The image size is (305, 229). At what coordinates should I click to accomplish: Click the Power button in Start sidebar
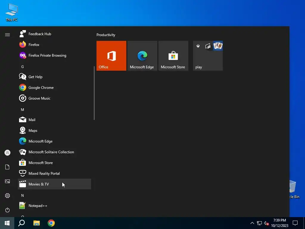[7, 210]
